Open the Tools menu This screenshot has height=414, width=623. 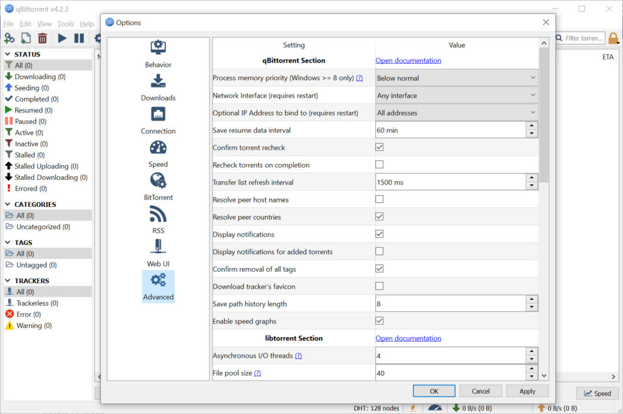click(66, 24)
